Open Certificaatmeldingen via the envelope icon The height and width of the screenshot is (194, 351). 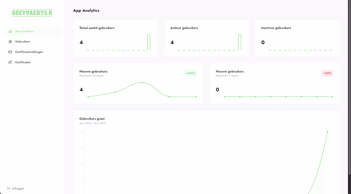tap(10, 52)
